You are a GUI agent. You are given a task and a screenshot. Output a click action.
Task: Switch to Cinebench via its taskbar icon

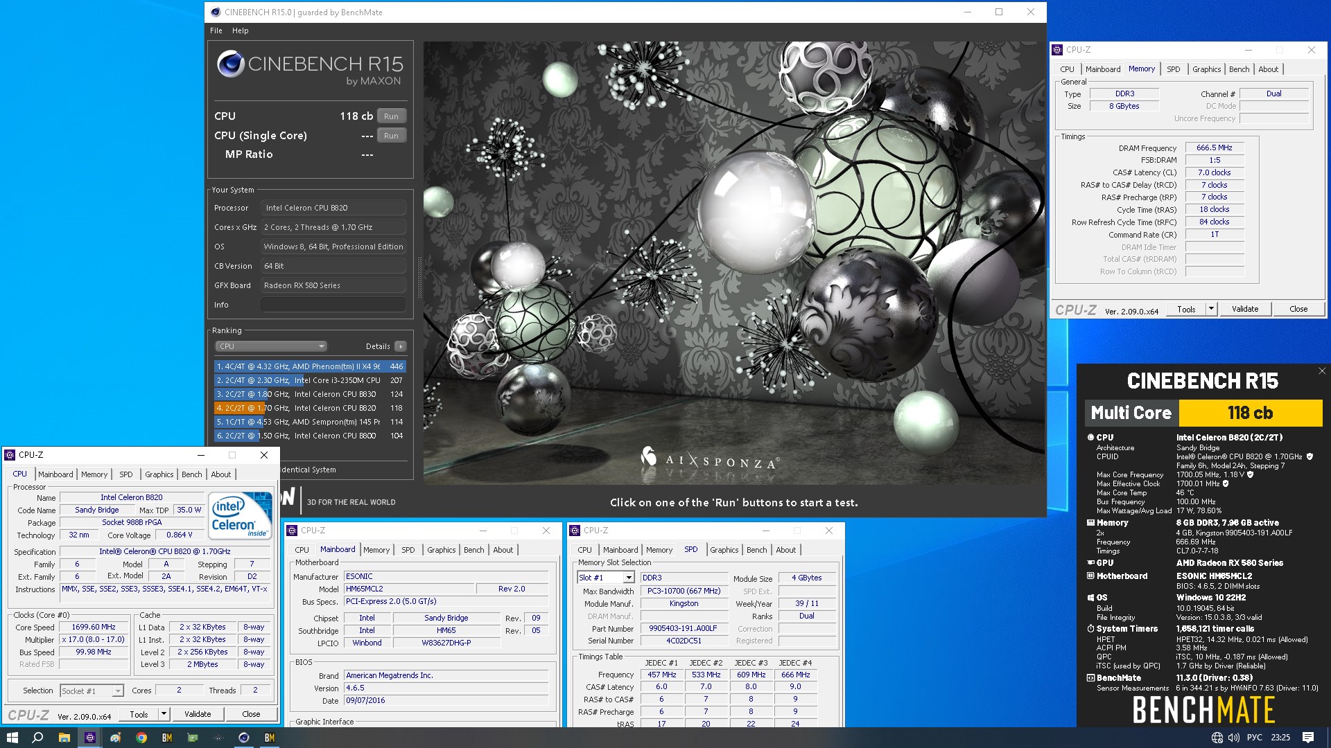(243, 738)
